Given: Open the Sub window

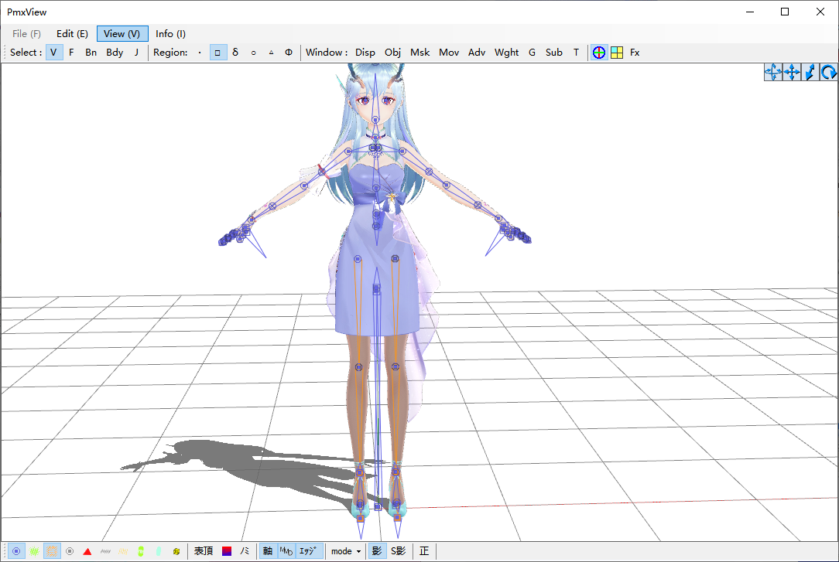Looking at the screenshot, I should pos(554,53).
